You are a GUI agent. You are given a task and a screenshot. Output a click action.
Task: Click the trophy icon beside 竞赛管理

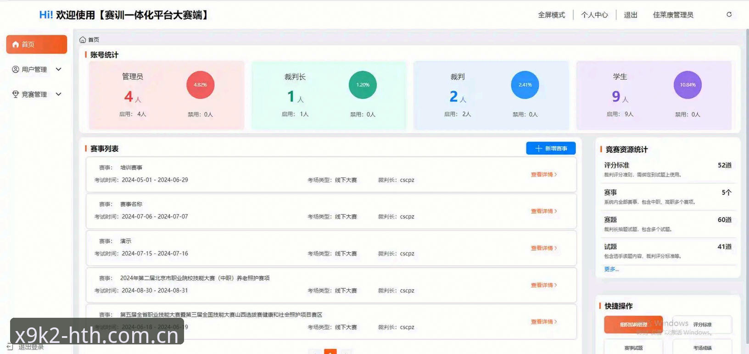[16, 94]
